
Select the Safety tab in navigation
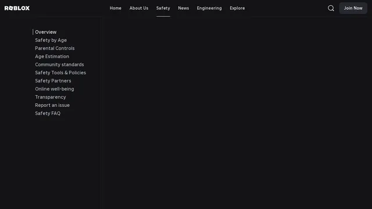(163, 8)
